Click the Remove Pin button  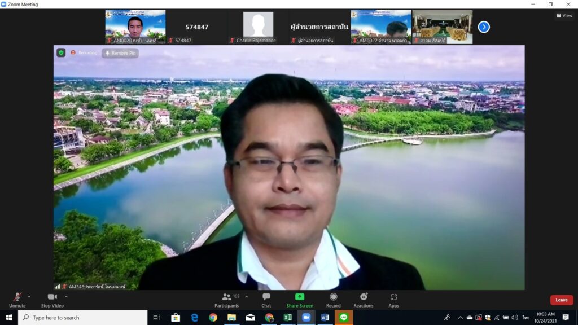[120, 53]
